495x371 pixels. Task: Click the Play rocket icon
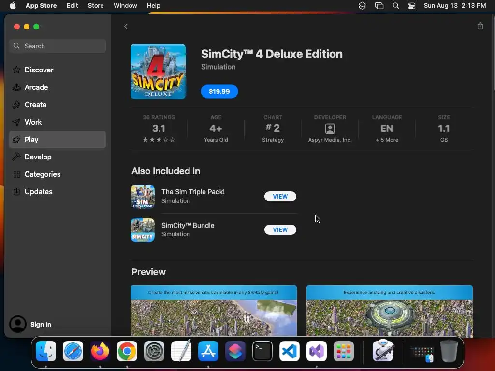[16, 140]
